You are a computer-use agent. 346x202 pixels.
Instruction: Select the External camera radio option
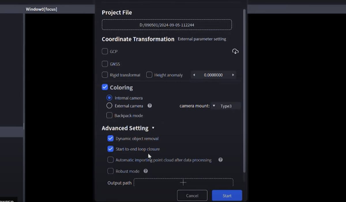point(109,106)
